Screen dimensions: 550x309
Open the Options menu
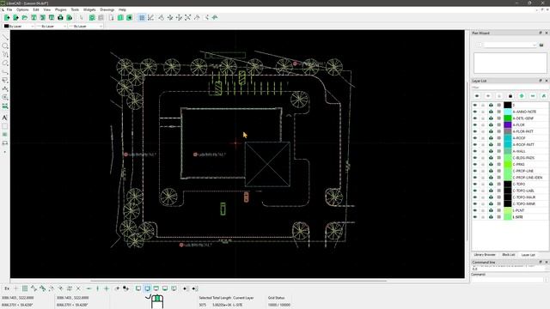(22, 9)
